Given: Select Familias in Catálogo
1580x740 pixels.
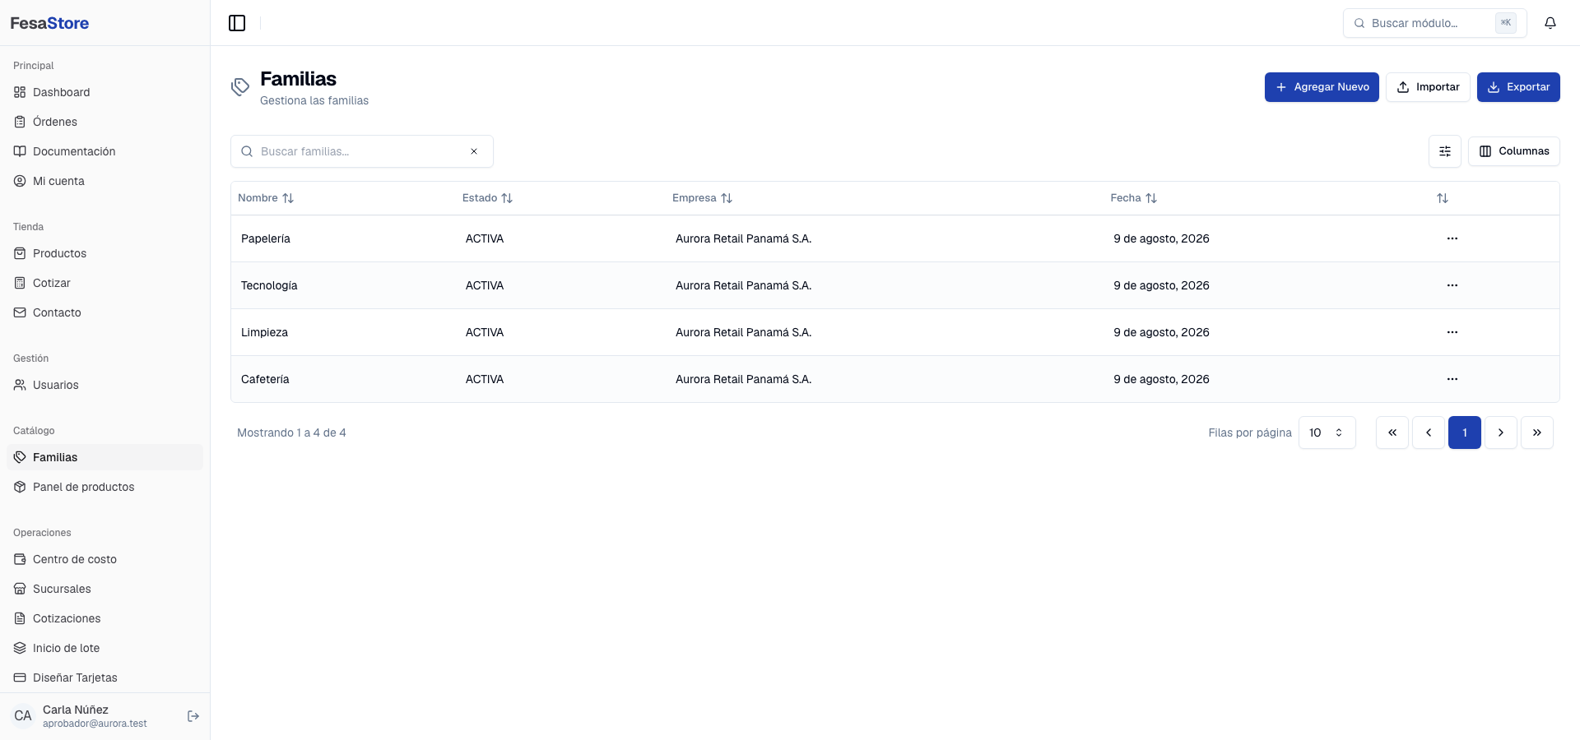Looking at the screenshot, I should [x=105, y=457].
